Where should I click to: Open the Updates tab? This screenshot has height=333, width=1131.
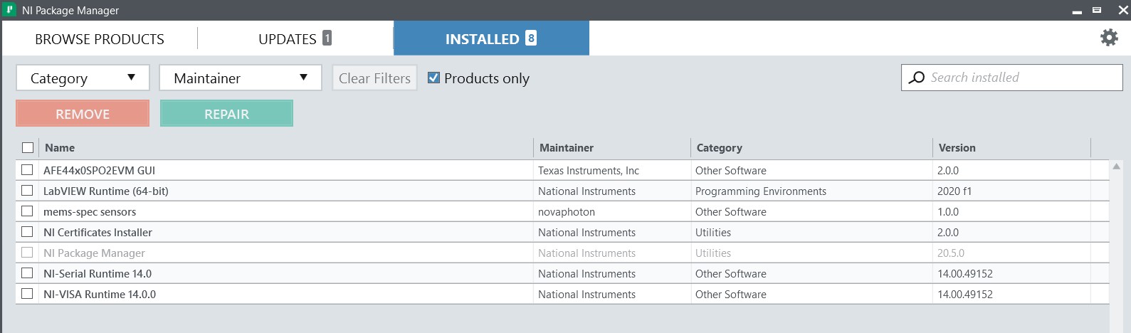(x=288, y=39)
